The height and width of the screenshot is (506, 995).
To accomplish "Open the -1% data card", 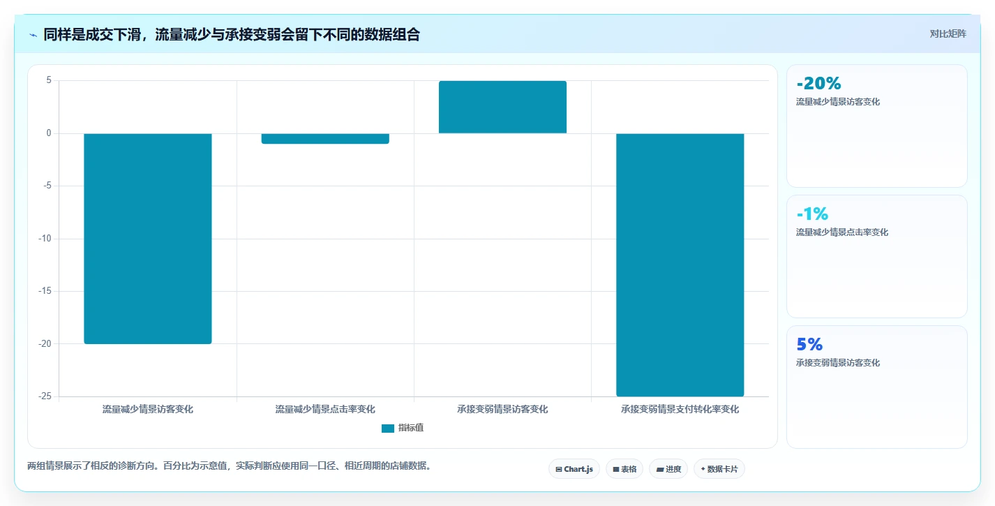I will coord(877,257).
